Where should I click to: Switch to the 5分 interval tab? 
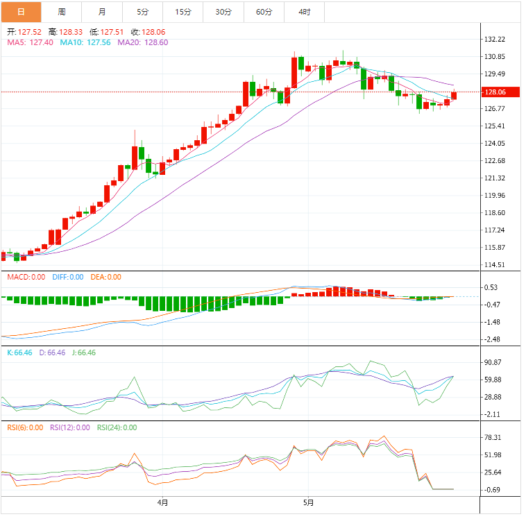pyautogui.click(x=142, y=12)
